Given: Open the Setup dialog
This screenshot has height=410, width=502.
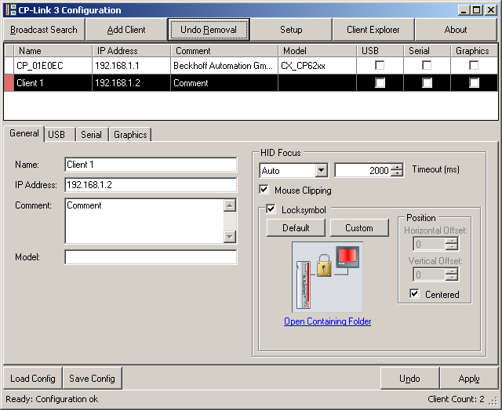Looking at the screenshot, I should 291,30.
